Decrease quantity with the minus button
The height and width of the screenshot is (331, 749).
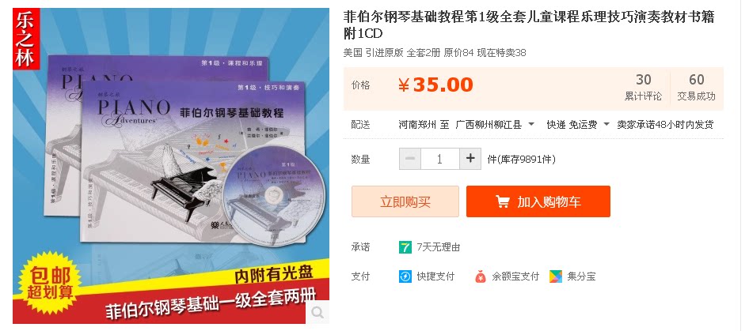tap(410, 159)
